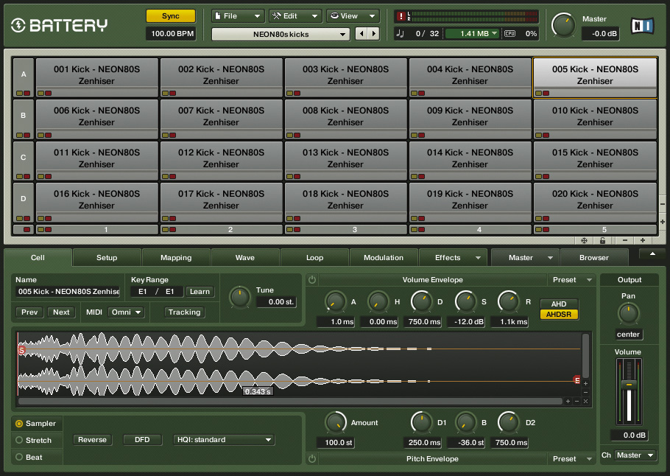Toggle the Volume Envelope power icon
The height and width of the screenshot is (476, 670).
click(312, 280)
